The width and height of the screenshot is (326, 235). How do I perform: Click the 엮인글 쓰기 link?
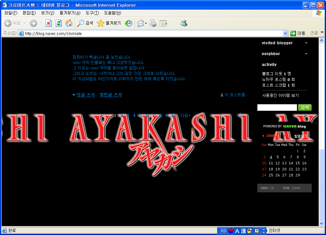(110, 95)
